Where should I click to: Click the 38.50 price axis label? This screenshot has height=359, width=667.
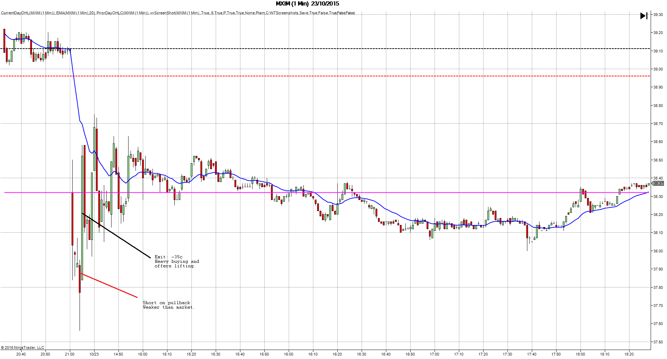pos(658,160)
